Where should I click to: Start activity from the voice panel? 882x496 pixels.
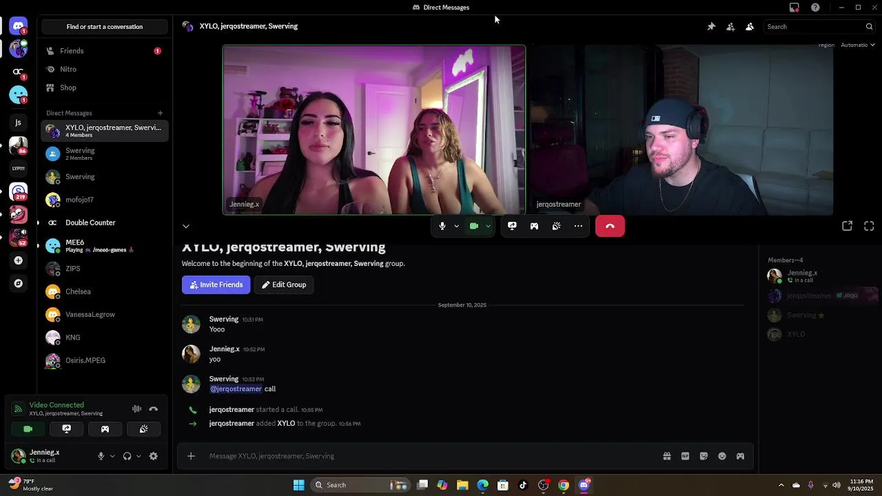coord(105,429)
